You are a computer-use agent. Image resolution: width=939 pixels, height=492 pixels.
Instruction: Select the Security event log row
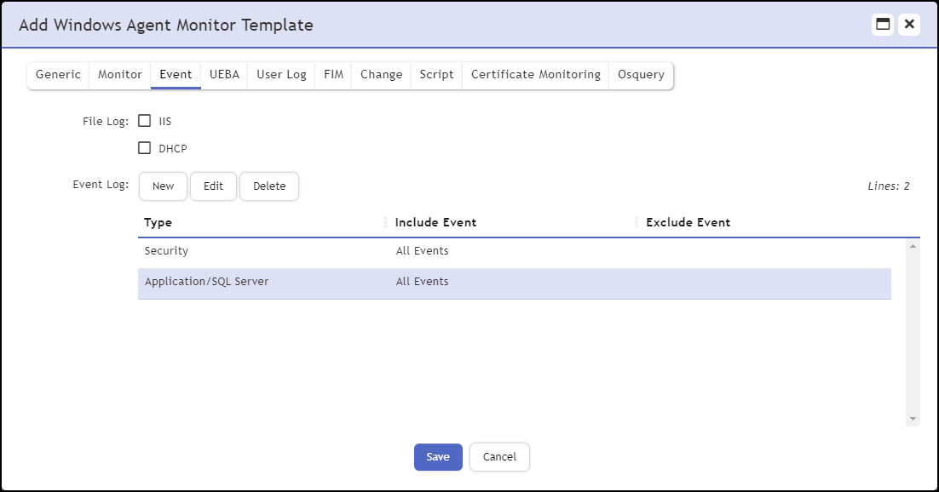[x=341, y=250]
